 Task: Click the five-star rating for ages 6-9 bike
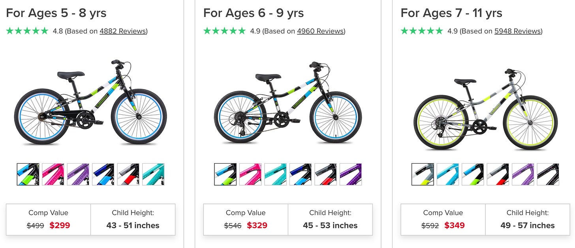pos(224,30)
